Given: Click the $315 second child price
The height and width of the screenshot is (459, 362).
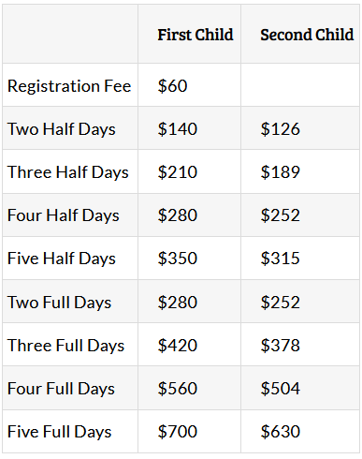Looking at the screenshot, I should [x=281, y=258].
